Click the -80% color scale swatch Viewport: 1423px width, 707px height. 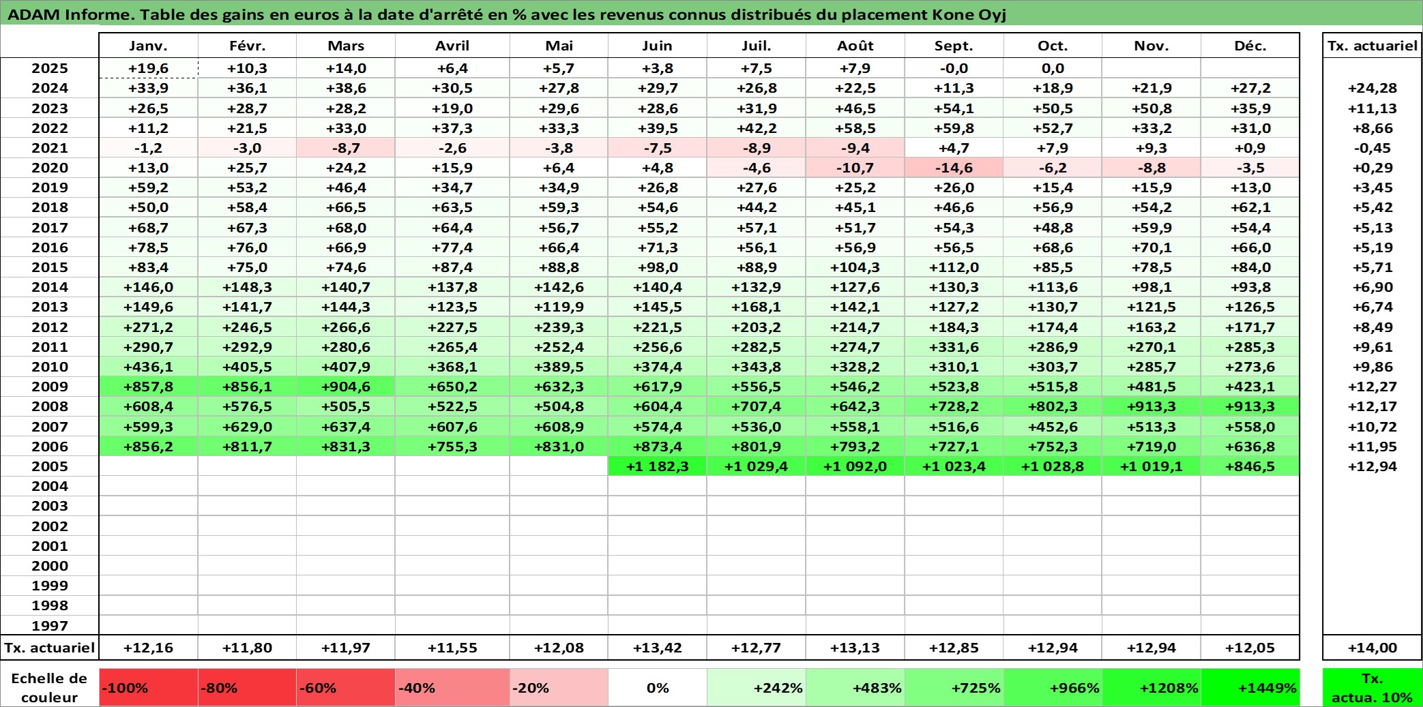coord(247,687)
